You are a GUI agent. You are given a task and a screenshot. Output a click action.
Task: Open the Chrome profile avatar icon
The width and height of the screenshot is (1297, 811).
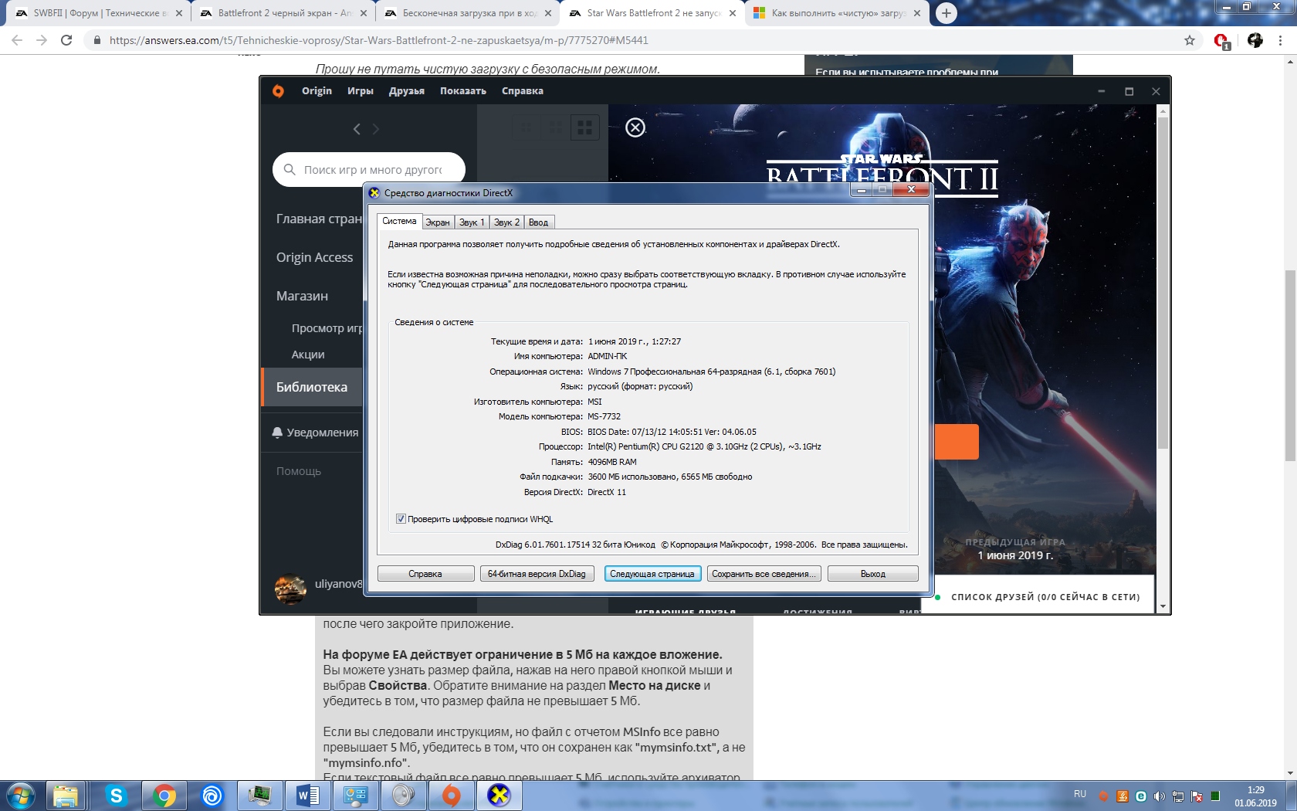[1255, 40]
